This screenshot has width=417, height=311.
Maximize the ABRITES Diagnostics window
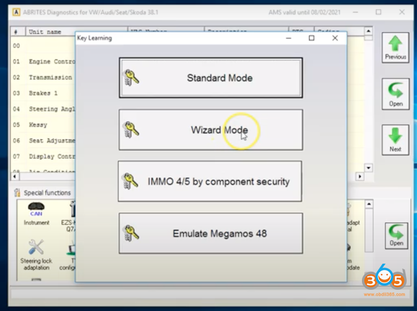378,12
